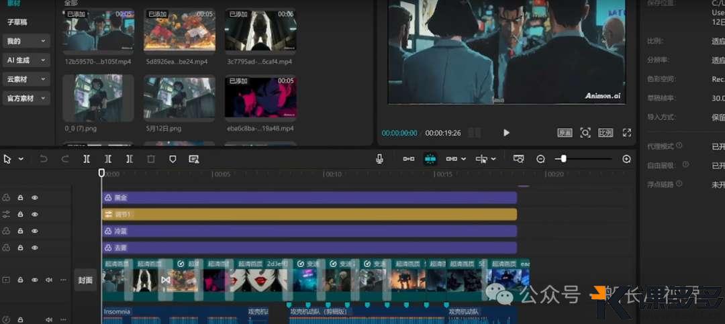Hide the 去雾 filter track
The width and height of the screenshot is (725, 324).
(x=35, y=248)
